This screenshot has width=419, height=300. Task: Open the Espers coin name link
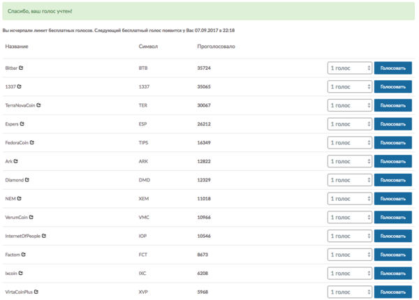point(12,124)
